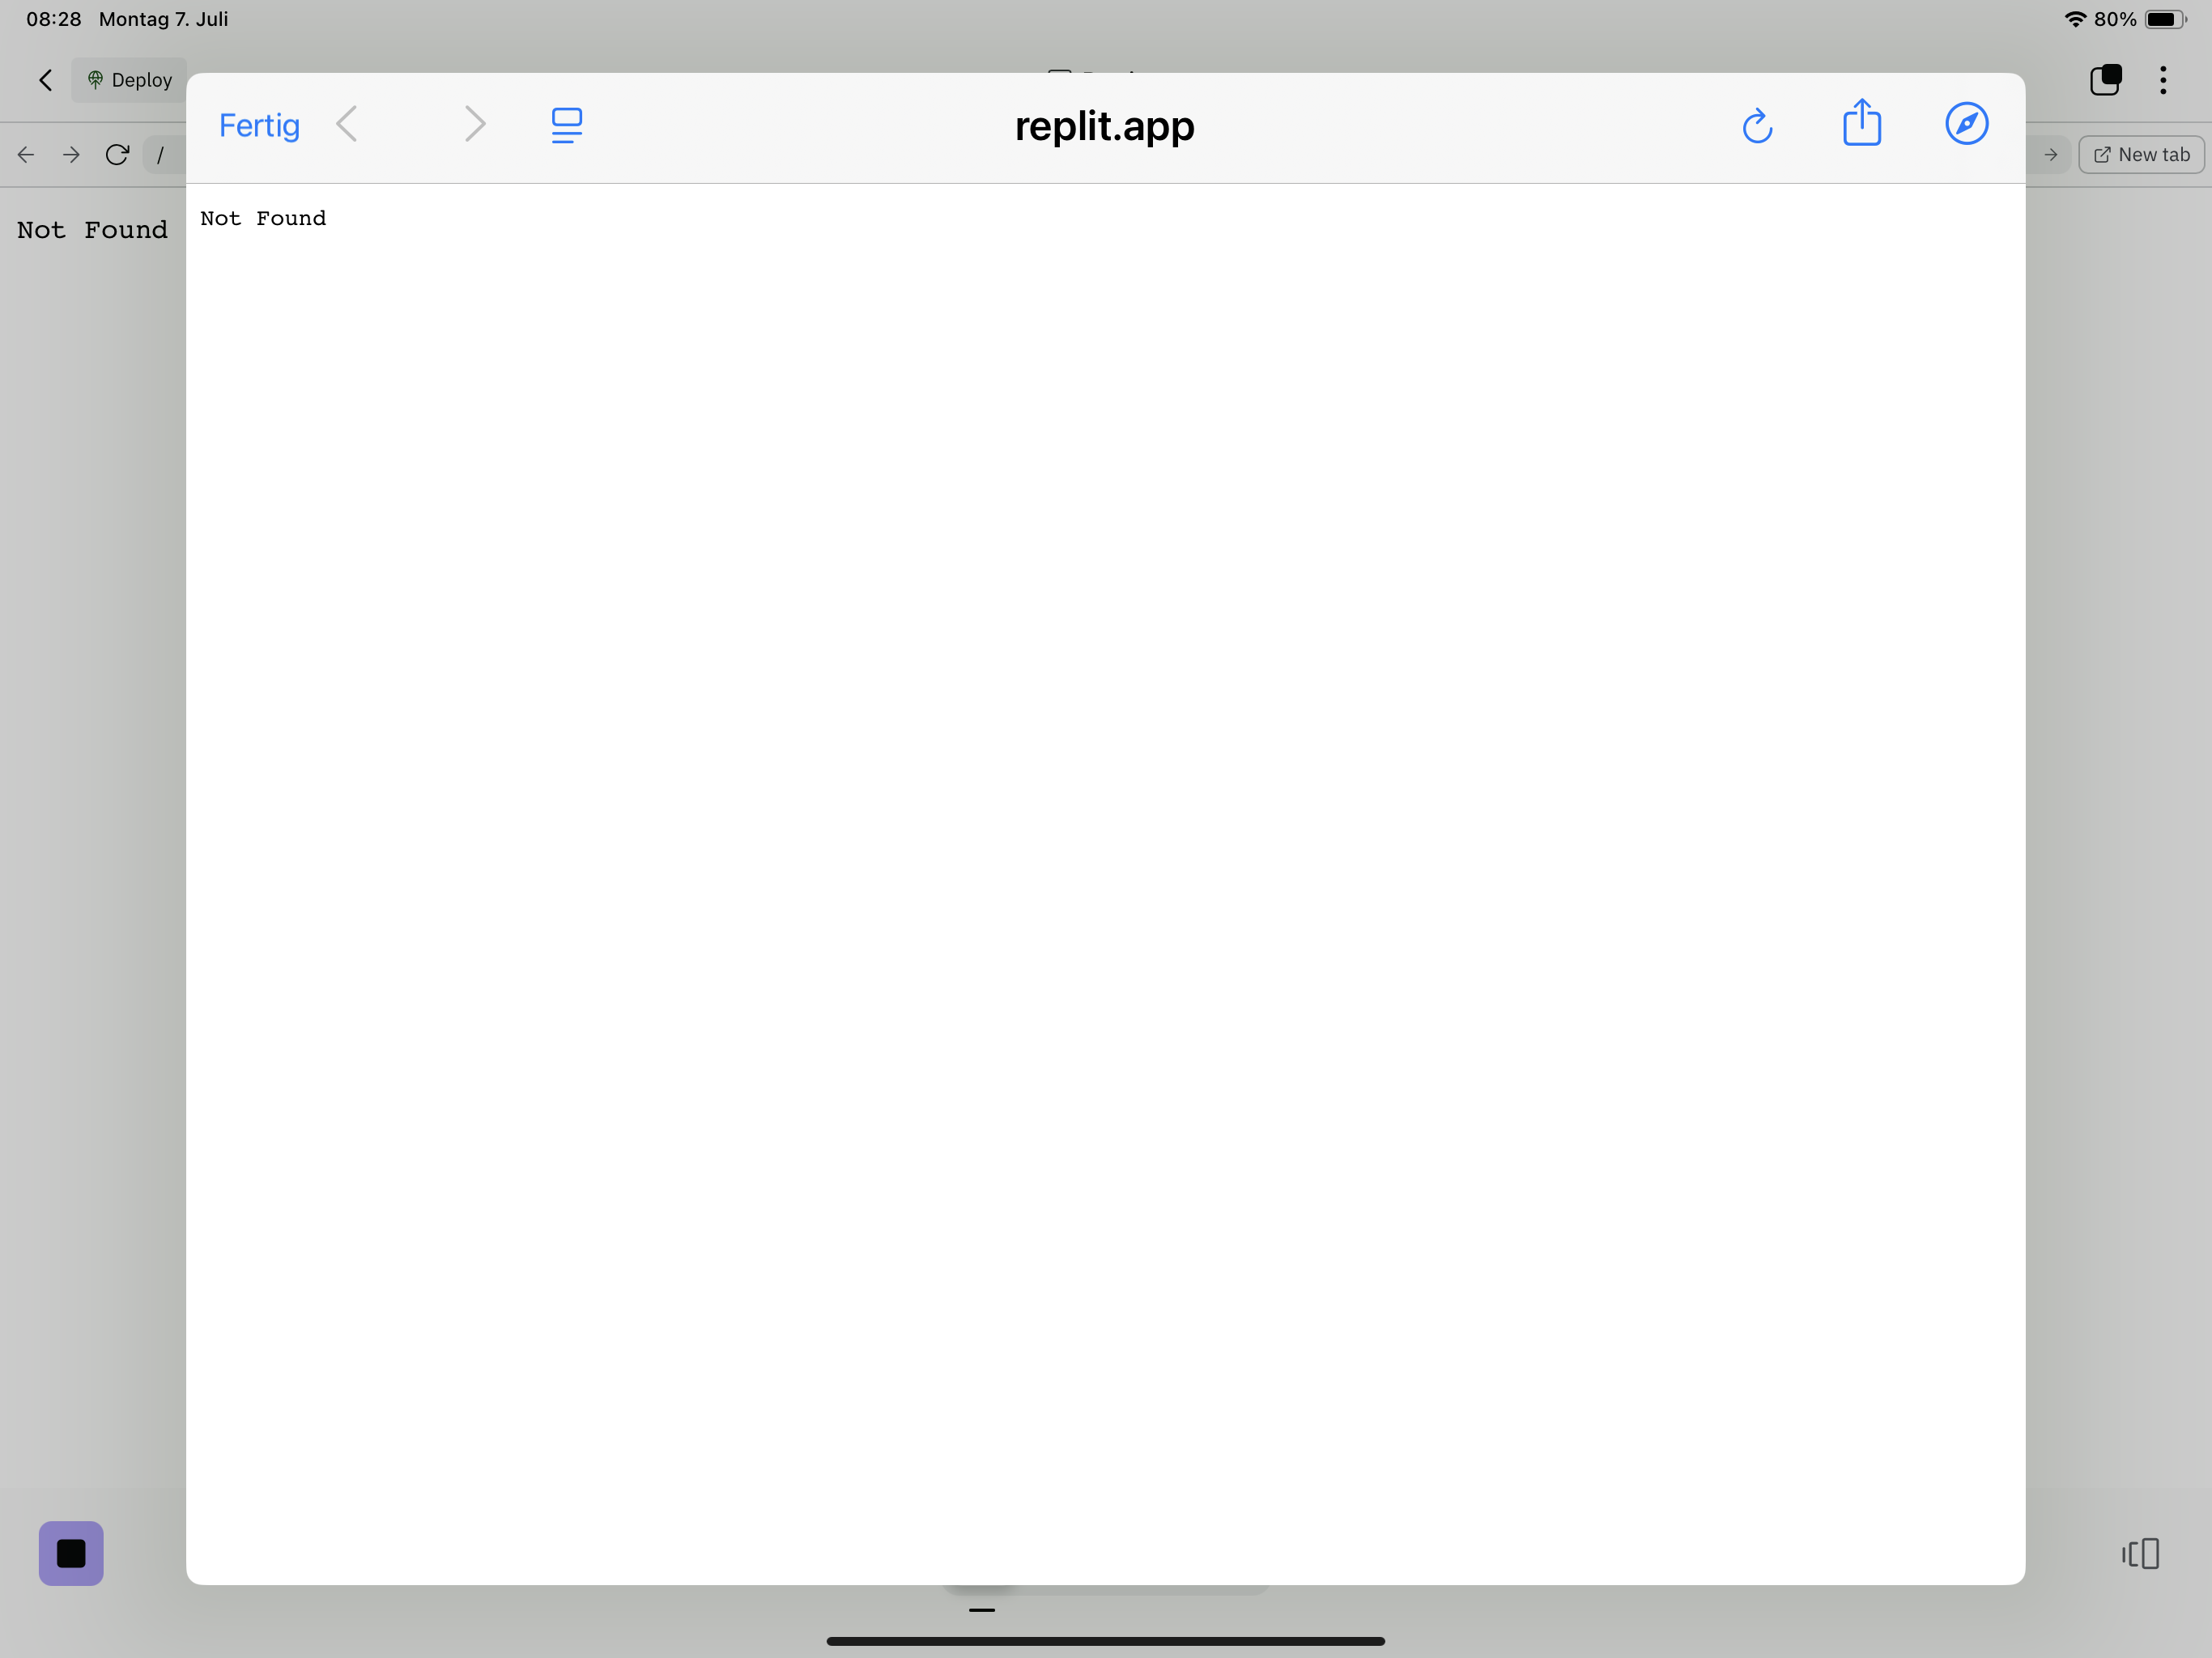Open the reader view icon
Screen dimensions: 2212x1658
click(566, 126)
